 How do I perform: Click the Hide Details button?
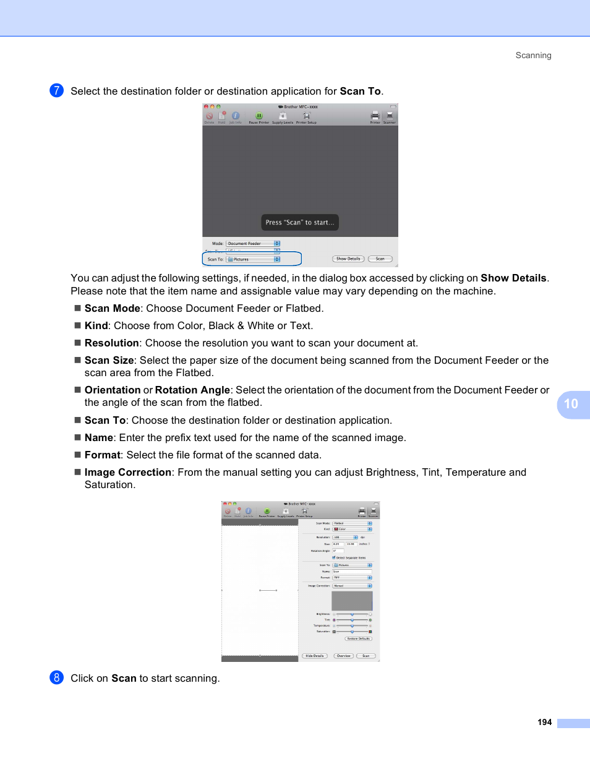pyautogui.click(x=315, y=656)
